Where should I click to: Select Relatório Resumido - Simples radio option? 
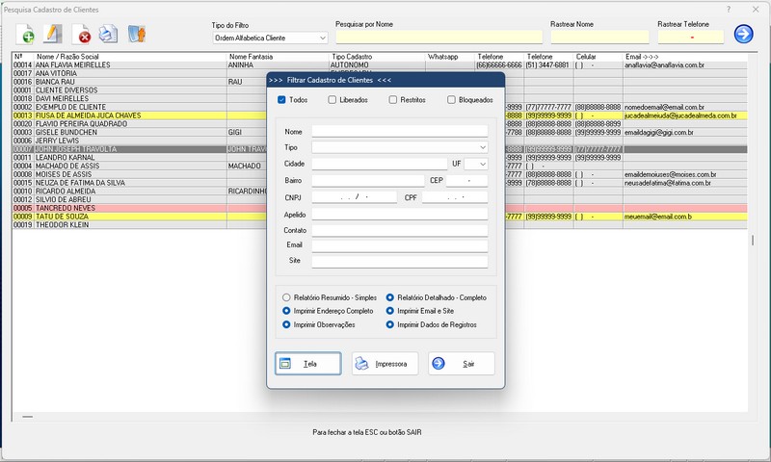(286, 298)
